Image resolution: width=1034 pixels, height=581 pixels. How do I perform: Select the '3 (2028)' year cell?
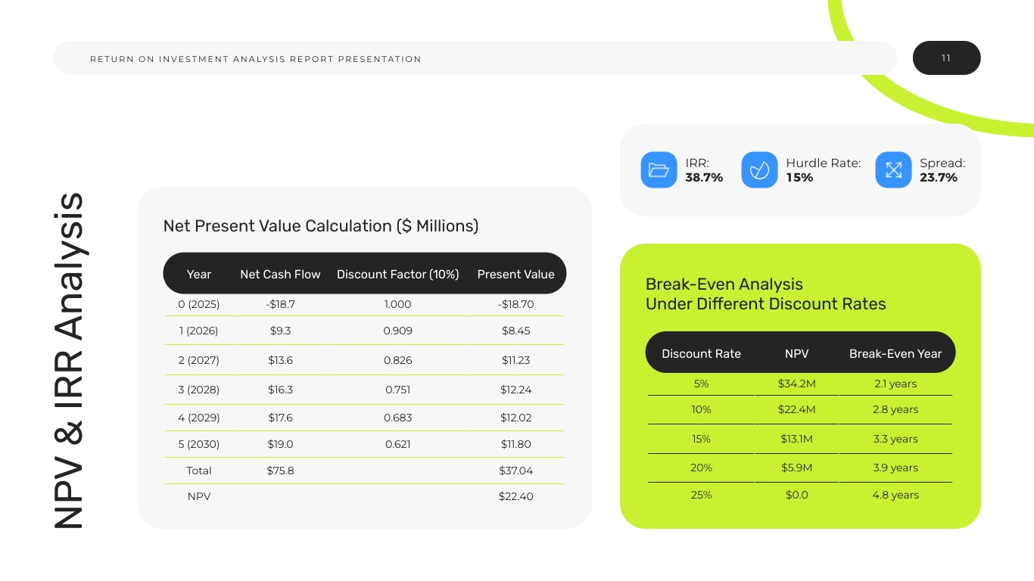(199, 390)
